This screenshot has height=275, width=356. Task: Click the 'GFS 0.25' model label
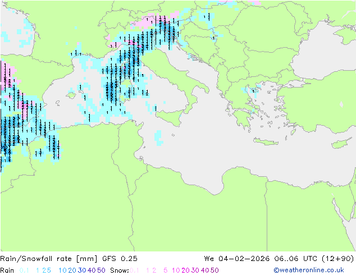pyautogui.click(x=120, y=259)
